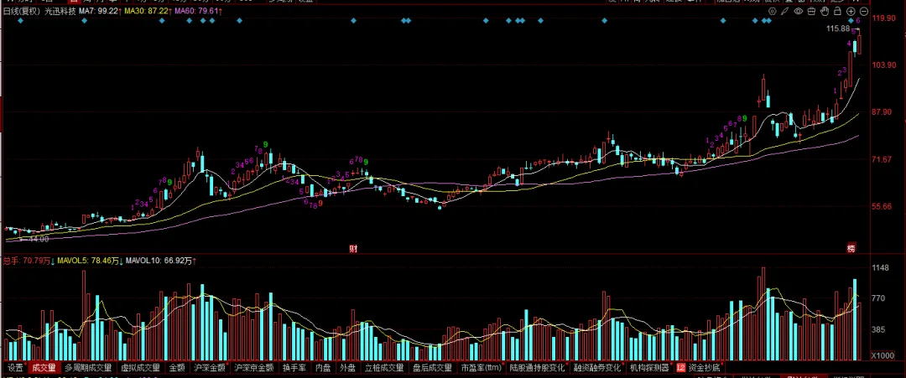Viewport: 906px width, 378px height.
Task: Click the 光迅科技 stock name label
Action: click(60, 11)
